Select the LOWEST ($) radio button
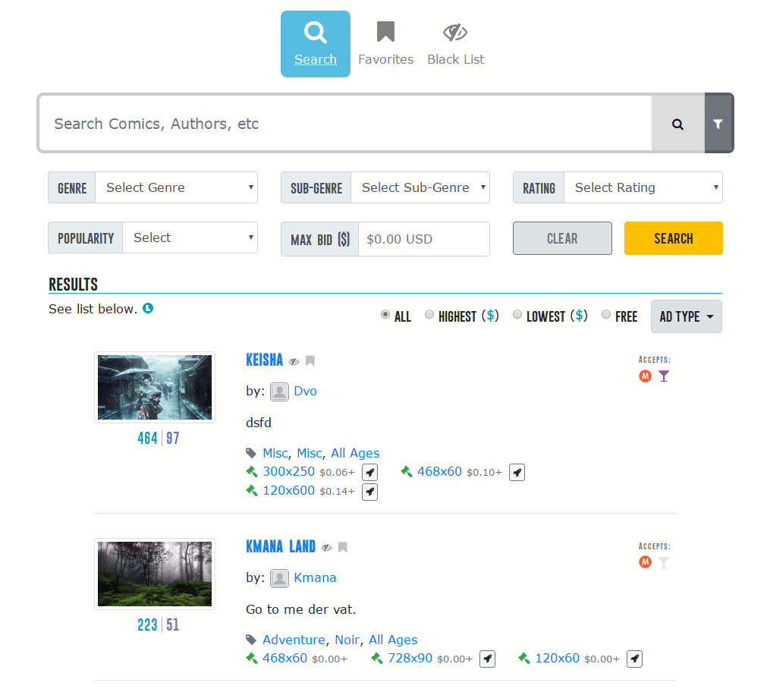 tap(517, 314)
